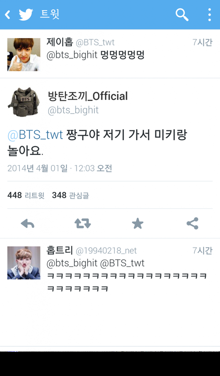Open 홉트리 profile picture
Screen dimensions: 220x376
(x=24, y=263)
